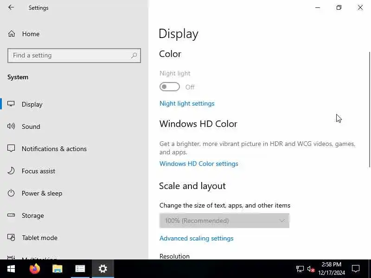371x278 pixels.
Task: Select the Sound speaker icon in sidebar
Action: [11, 126]
